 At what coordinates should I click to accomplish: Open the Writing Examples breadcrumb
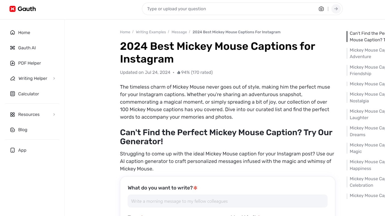(151, 32)
